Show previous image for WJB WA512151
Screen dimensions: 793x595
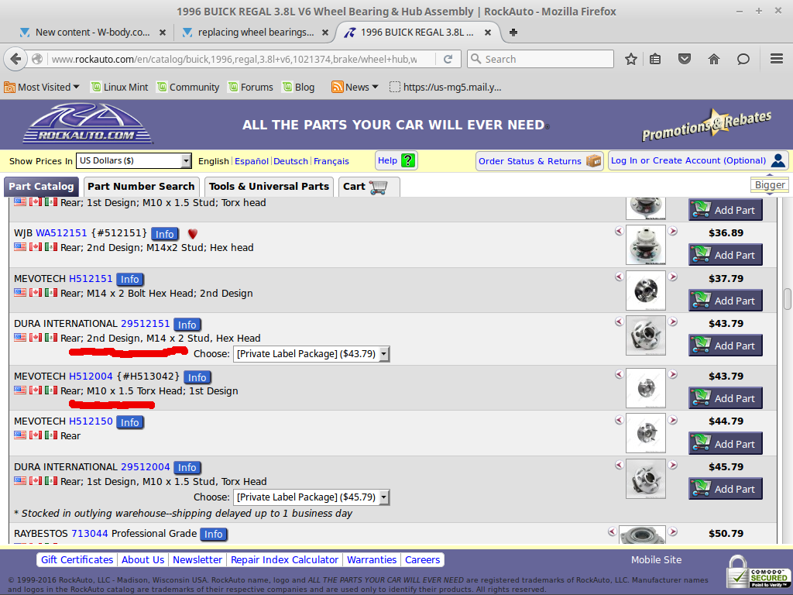pyautogui.click(x=619, y=231)
